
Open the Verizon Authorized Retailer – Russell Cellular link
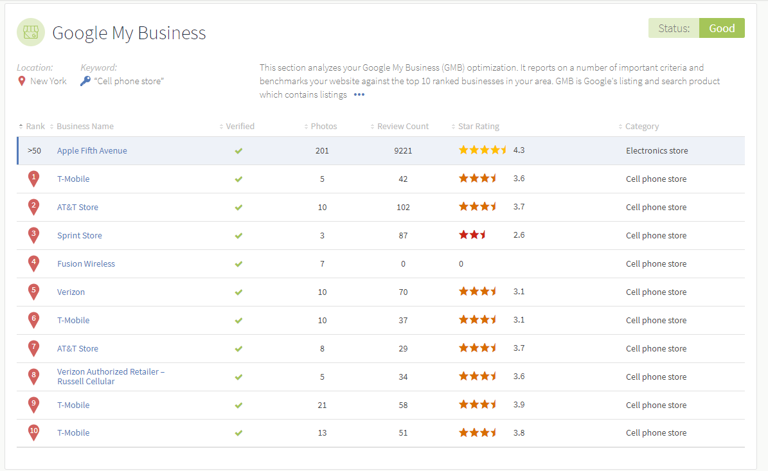(111, 377)
